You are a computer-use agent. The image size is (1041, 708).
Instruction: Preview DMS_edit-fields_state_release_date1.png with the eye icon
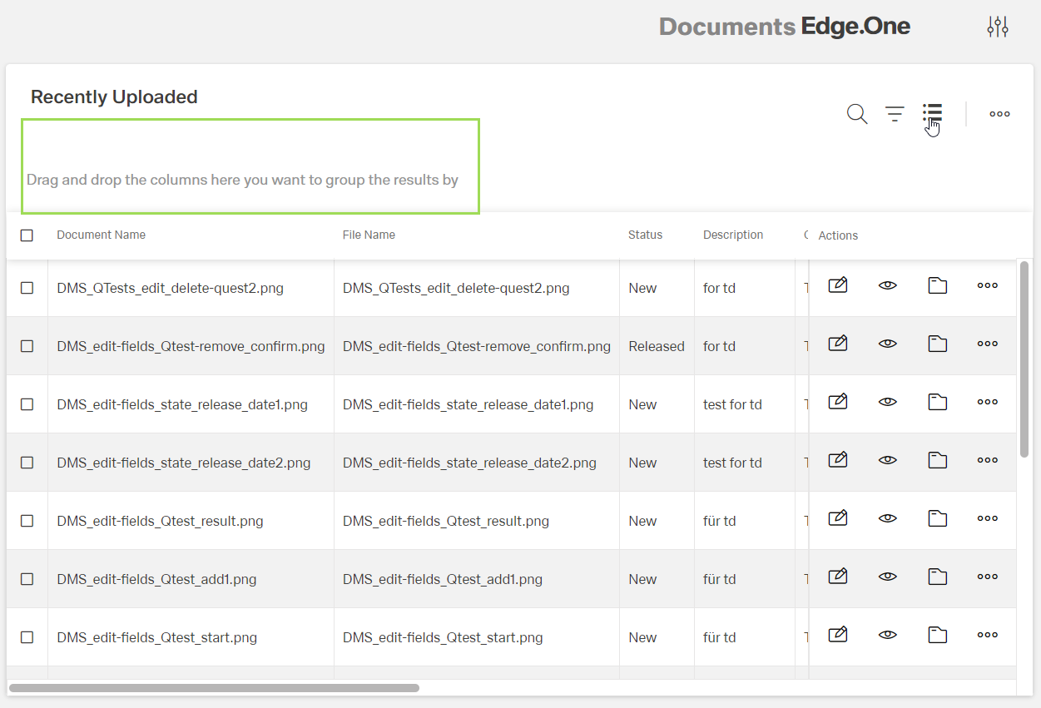888,402
